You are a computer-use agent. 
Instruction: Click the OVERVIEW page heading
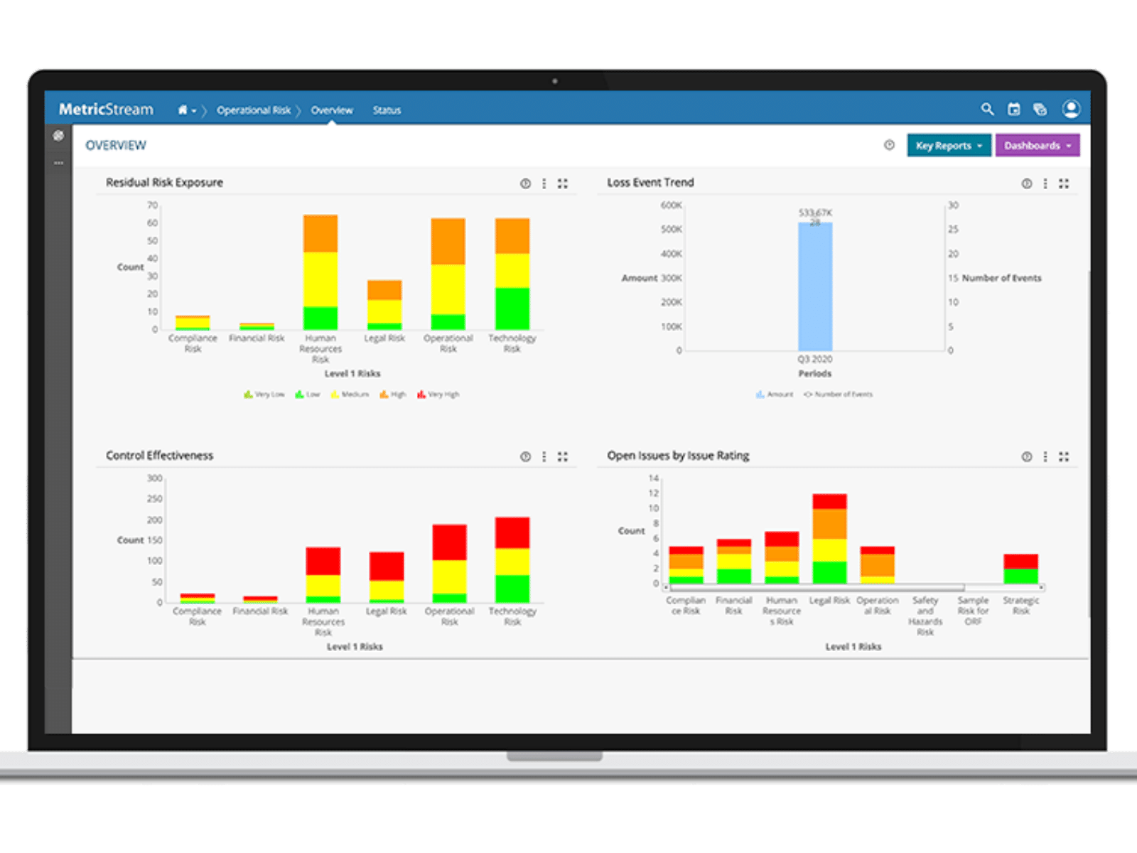(116, 145)
